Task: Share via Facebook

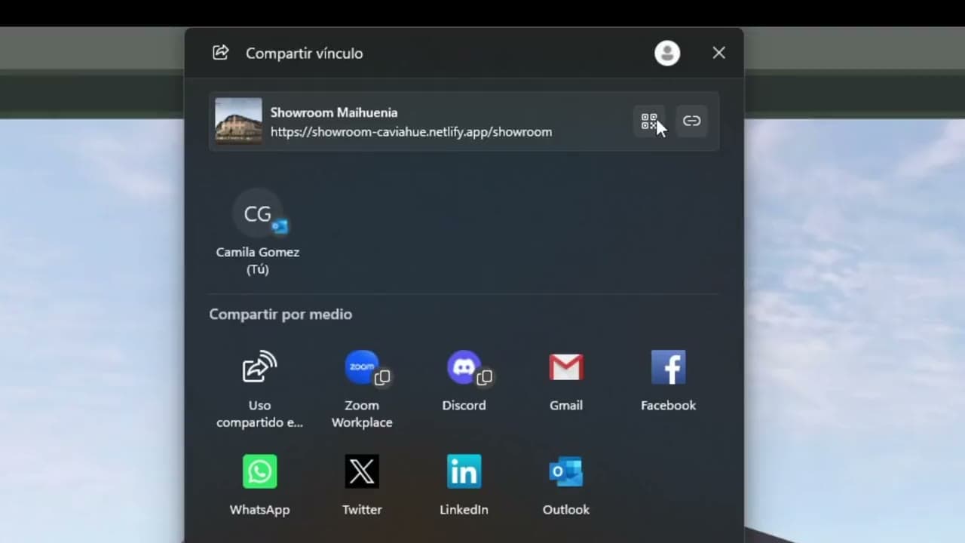Action: pos(668,381)
